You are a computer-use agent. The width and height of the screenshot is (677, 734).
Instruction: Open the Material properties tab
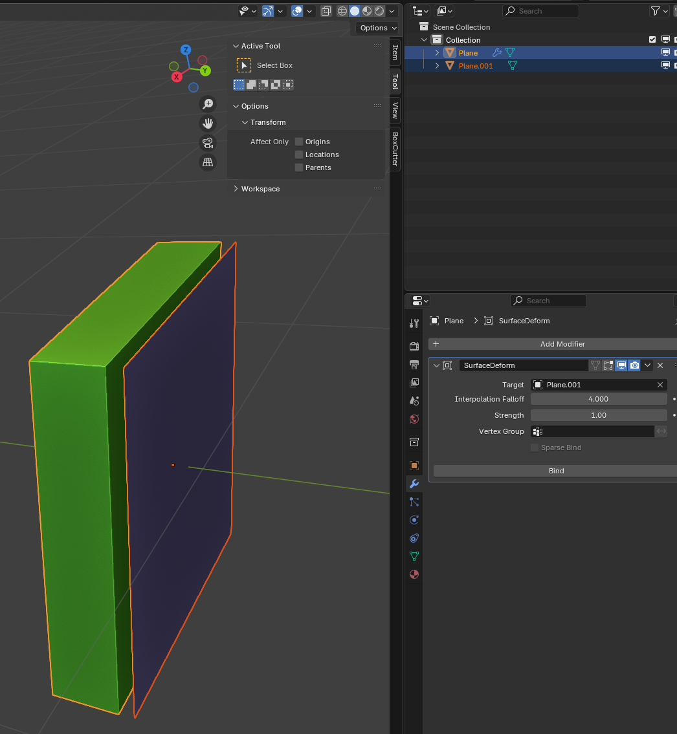tap(414, 574)
